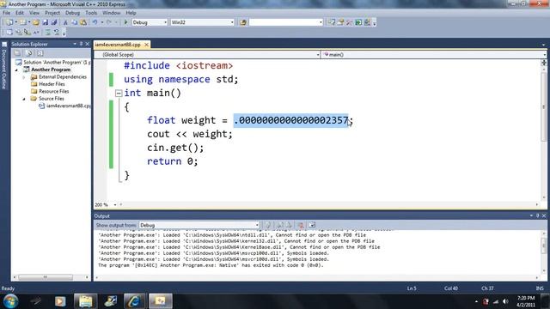
Task: Click Show All Files icon in Solution Explorer
Action: coord(29,53)
